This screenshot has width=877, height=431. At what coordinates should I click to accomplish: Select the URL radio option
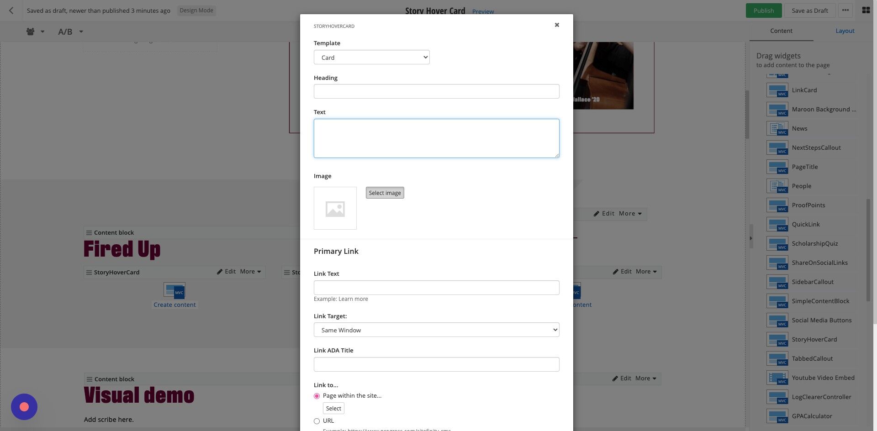317,421
